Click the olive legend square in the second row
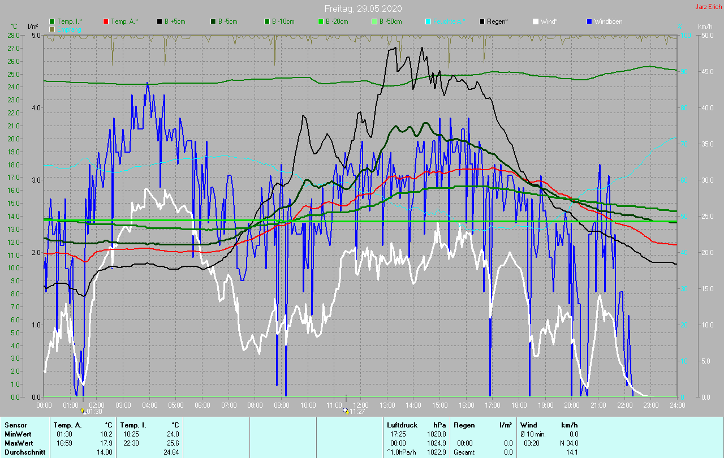Screen dimensions: 724x458 [x=52, y=29]
